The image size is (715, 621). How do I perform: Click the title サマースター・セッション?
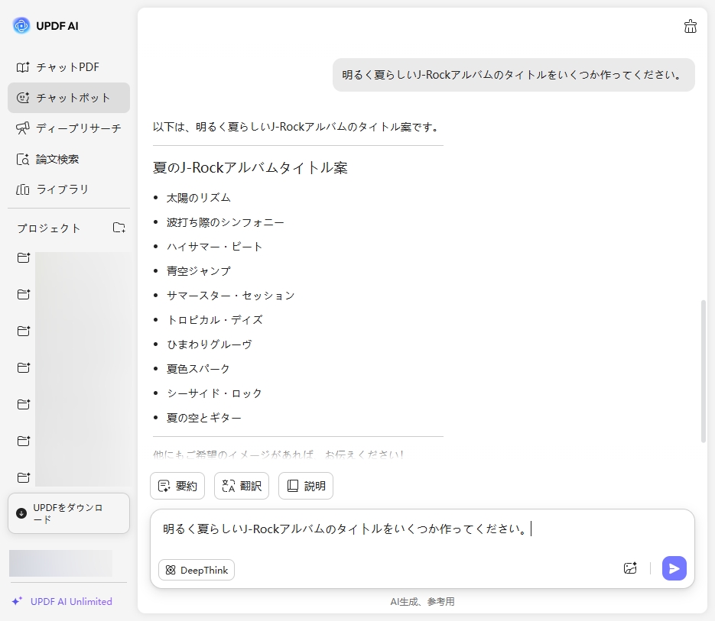click(231, 296)
